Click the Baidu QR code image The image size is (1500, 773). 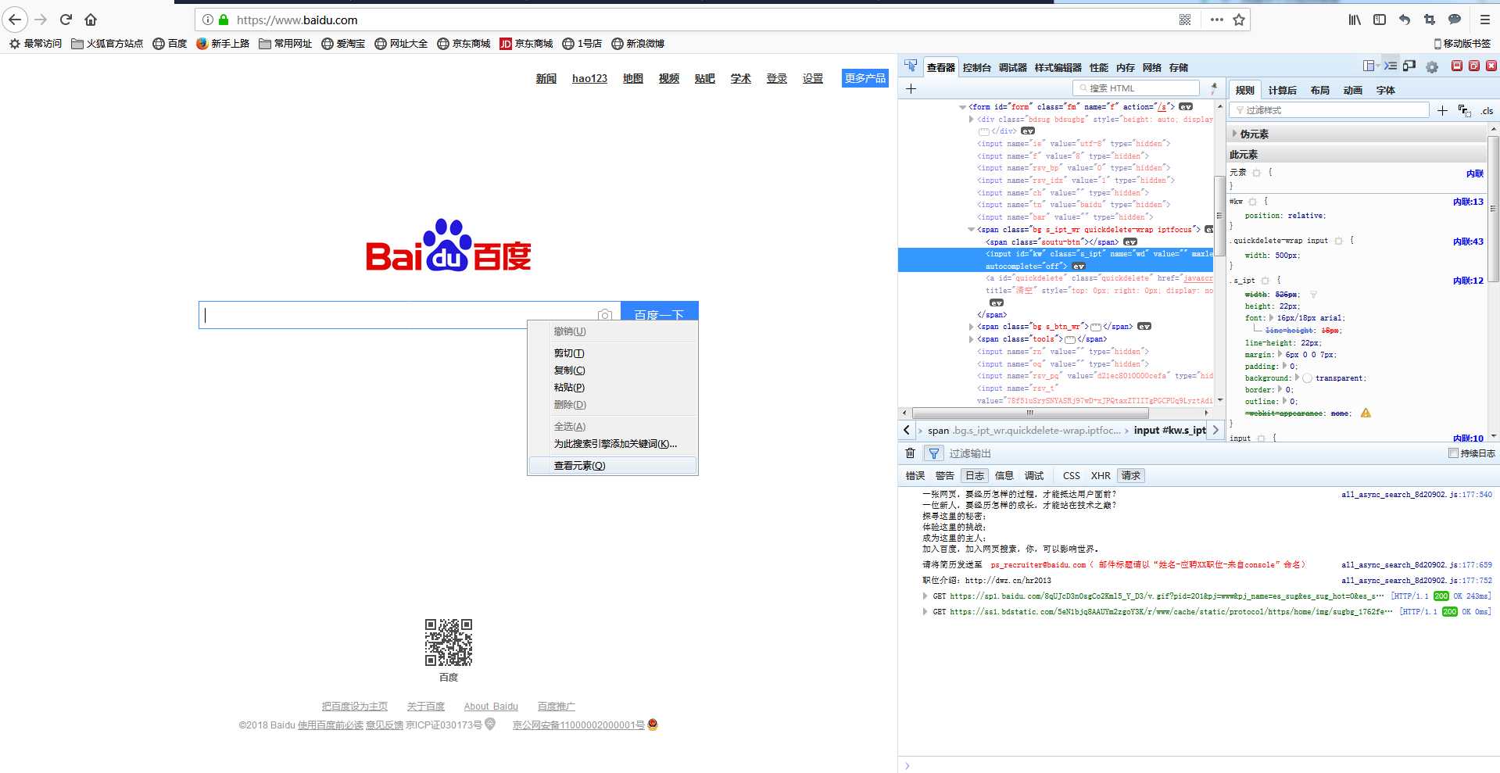point(449,642)
